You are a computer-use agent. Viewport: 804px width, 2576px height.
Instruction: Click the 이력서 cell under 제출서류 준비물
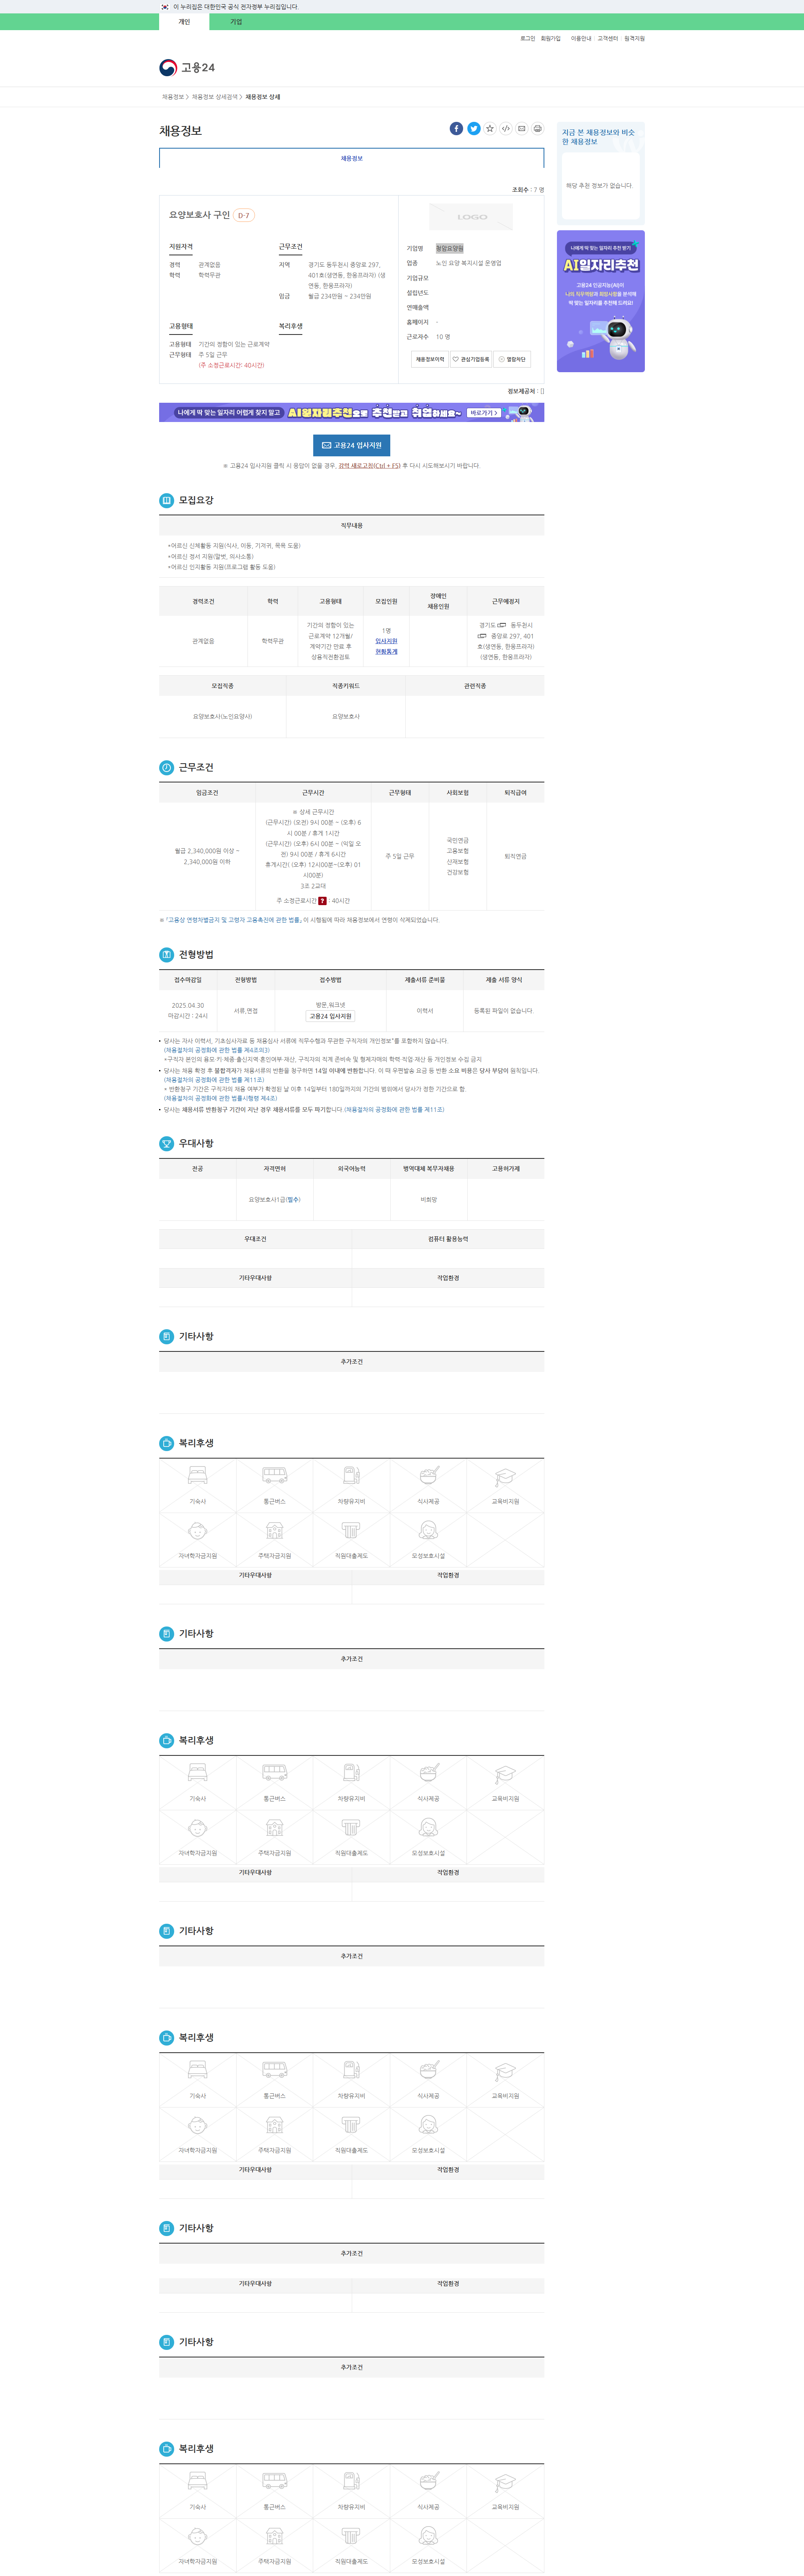tap(425, 1011)
